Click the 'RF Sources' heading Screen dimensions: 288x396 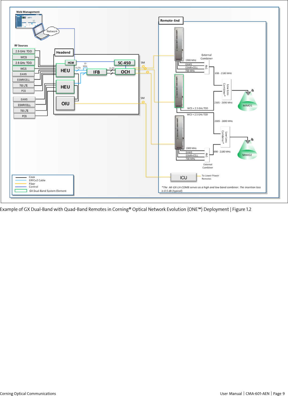(x=21, y=46)
